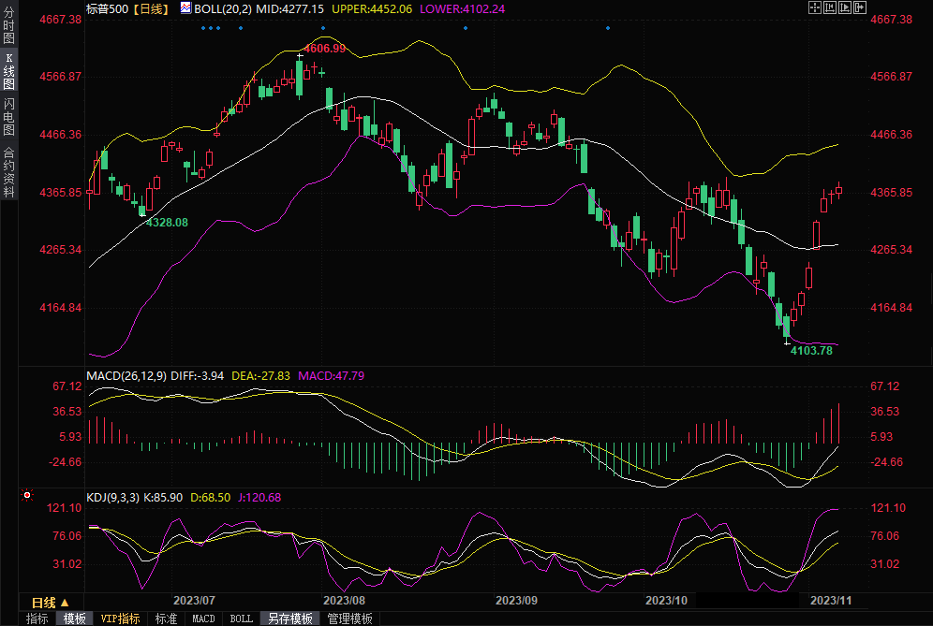
Task: Open the 闪电图 sidebar tab
Action: pyautogui.click(x=8, y=117)
